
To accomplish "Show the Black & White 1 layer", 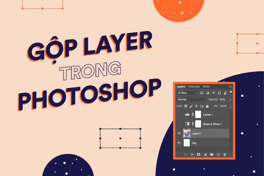I will (x=179, y=124).
